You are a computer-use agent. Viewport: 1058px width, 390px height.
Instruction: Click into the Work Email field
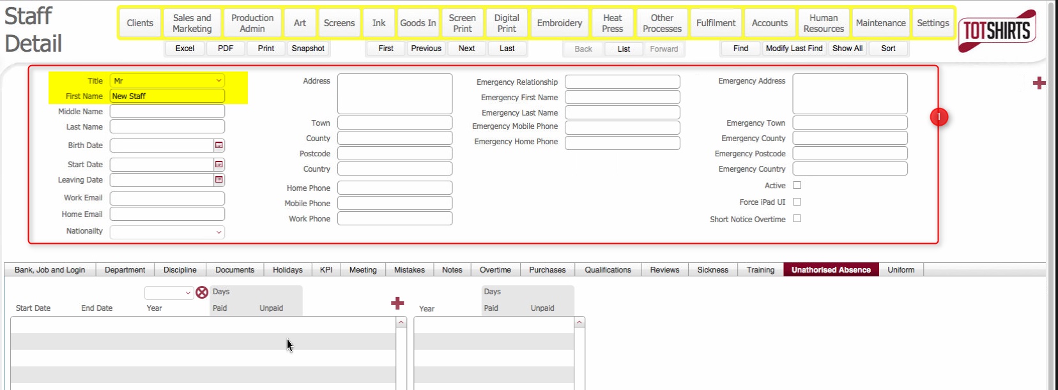click(x=167, y=199)
